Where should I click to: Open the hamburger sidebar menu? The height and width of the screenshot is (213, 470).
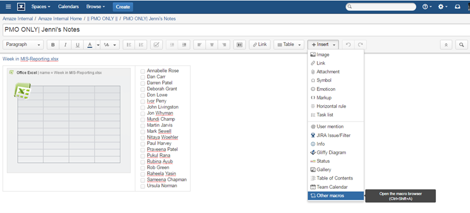point(9,6)
